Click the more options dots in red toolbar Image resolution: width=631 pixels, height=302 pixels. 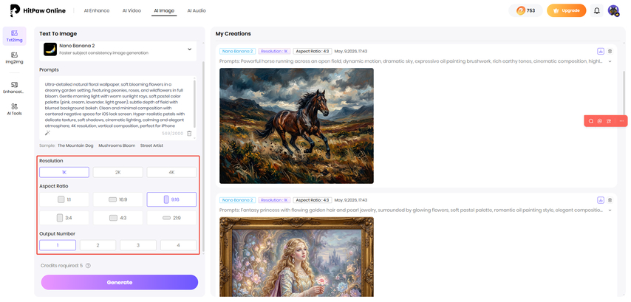(621, 121)
